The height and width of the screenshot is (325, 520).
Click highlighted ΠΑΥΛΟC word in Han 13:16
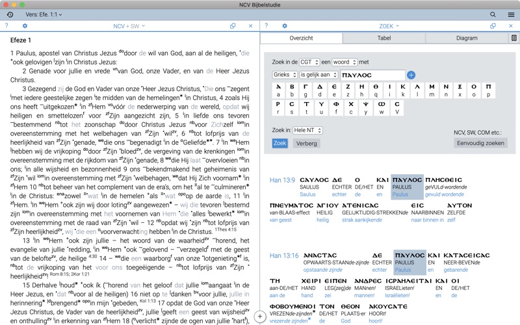pos(409,255)
